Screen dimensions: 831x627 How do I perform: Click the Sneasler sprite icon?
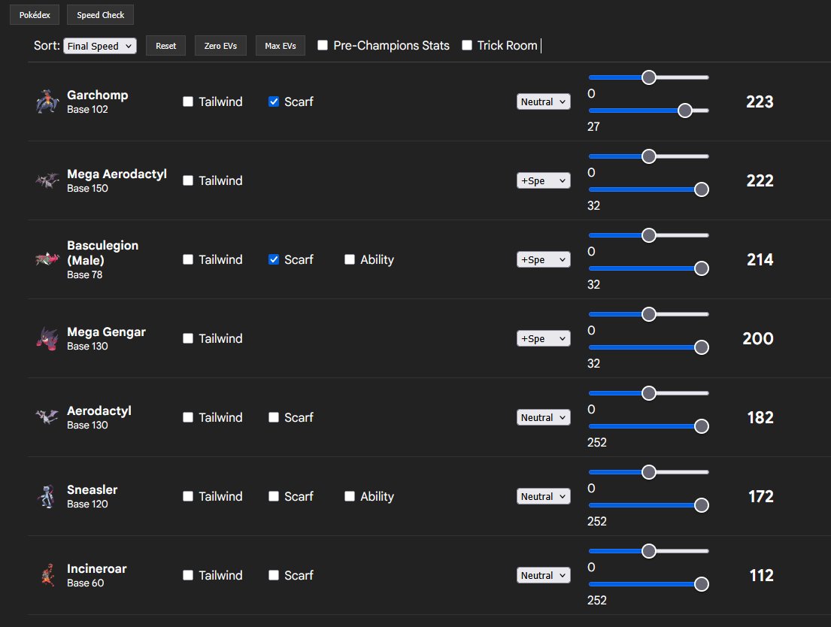[47, 496]
